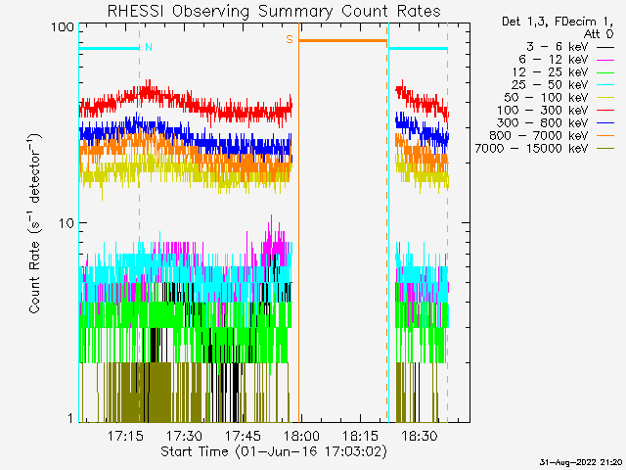Click the green line swatch for 12 - 25 keV
The width and height of the screenshot is (626, 470).
[x=605, y=72]
